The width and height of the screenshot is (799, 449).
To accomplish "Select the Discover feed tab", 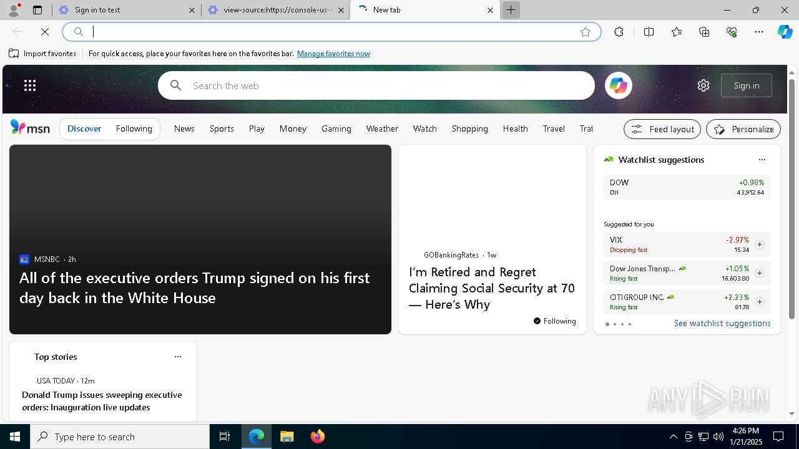I will (84, 128).
